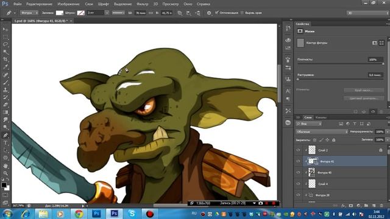Toggle the Оптимизация checkbox
The height and width of the screenshot is (219, 390).
point(217,12)
